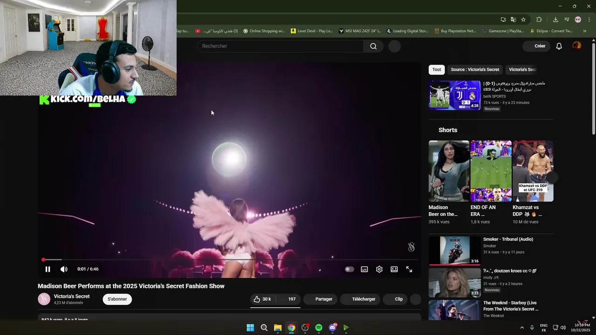Open the Level Devil bookmark
The width and height of the screenshot is (596, 335).
click(312, 31)
